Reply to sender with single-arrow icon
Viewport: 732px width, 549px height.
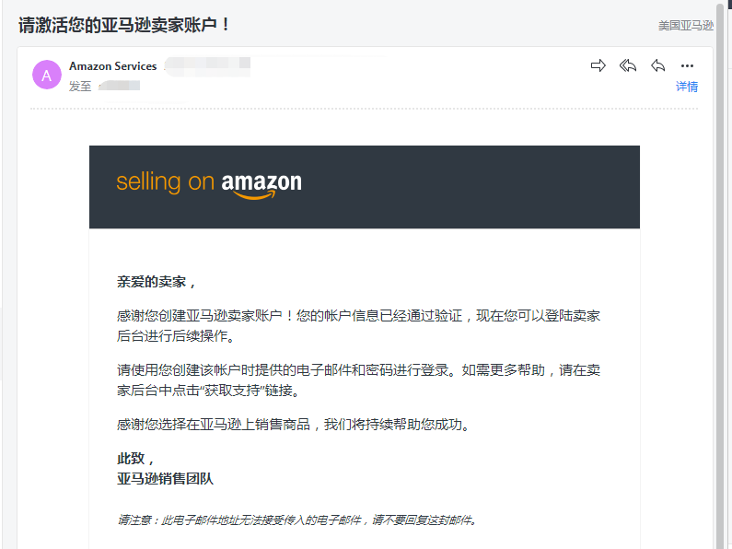[x=657, y=65]
